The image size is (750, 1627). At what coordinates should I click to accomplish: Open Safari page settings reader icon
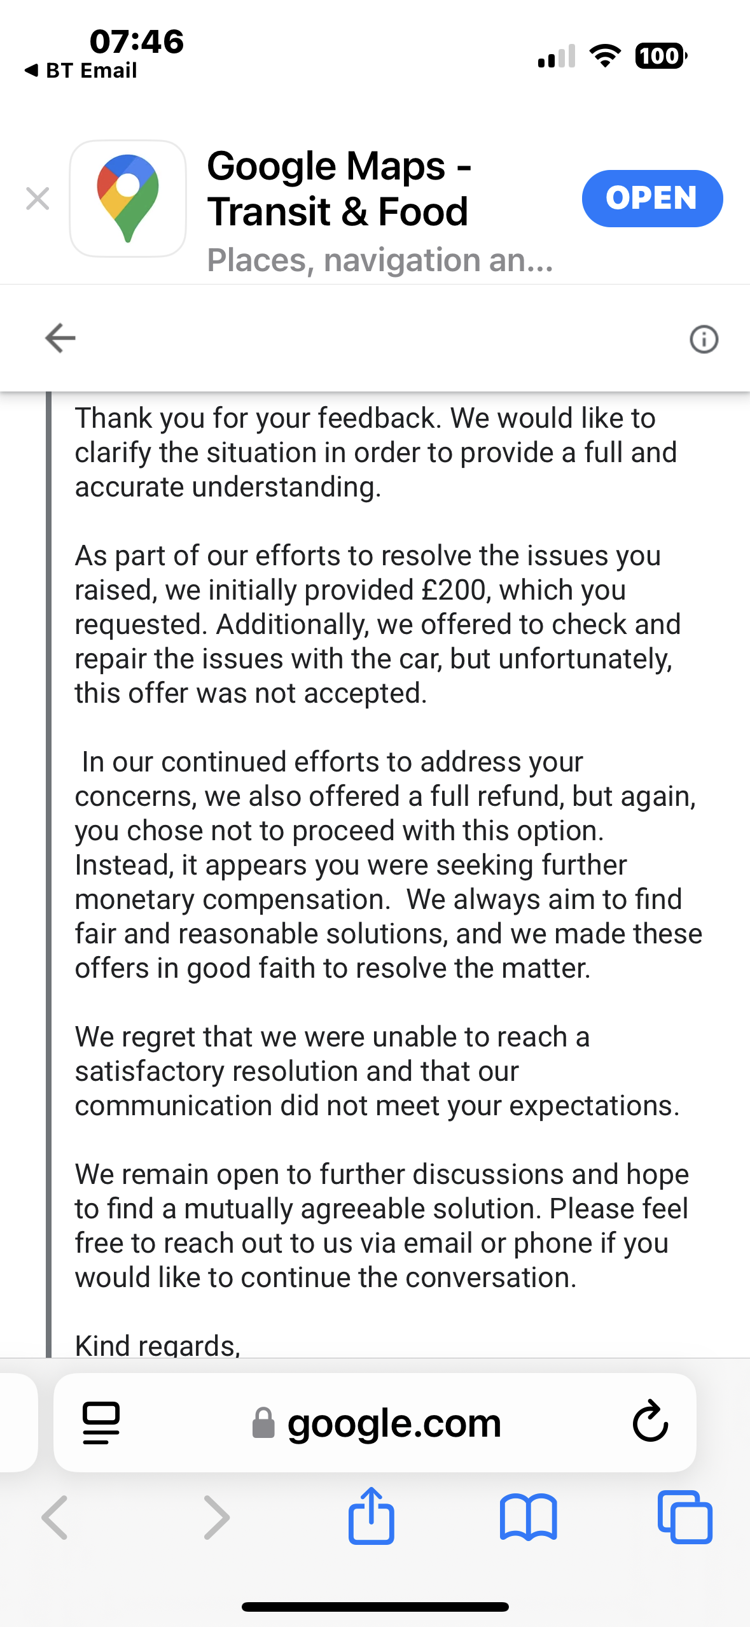coord(101,1423)
